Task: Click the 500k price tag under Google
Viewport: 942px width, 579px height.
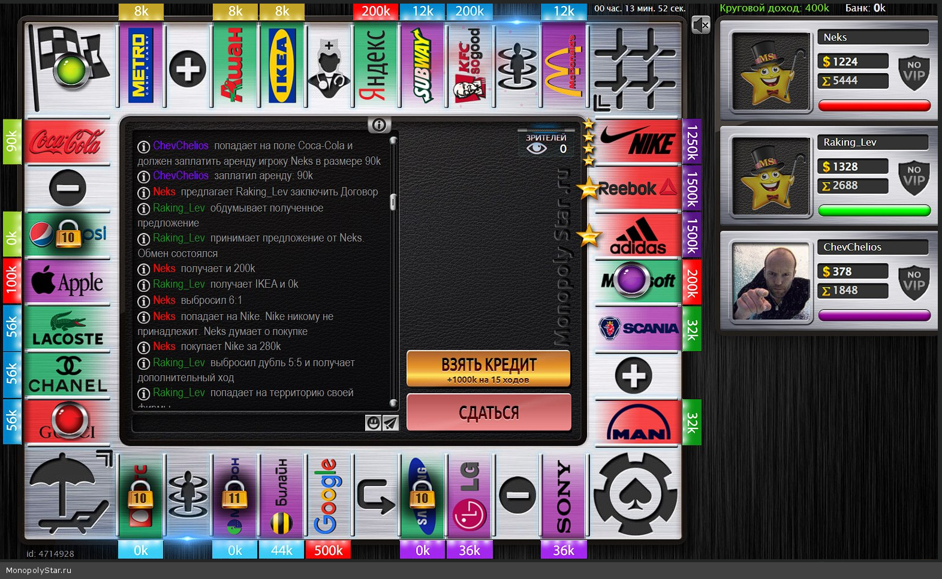Action: (x=329, y=550)
